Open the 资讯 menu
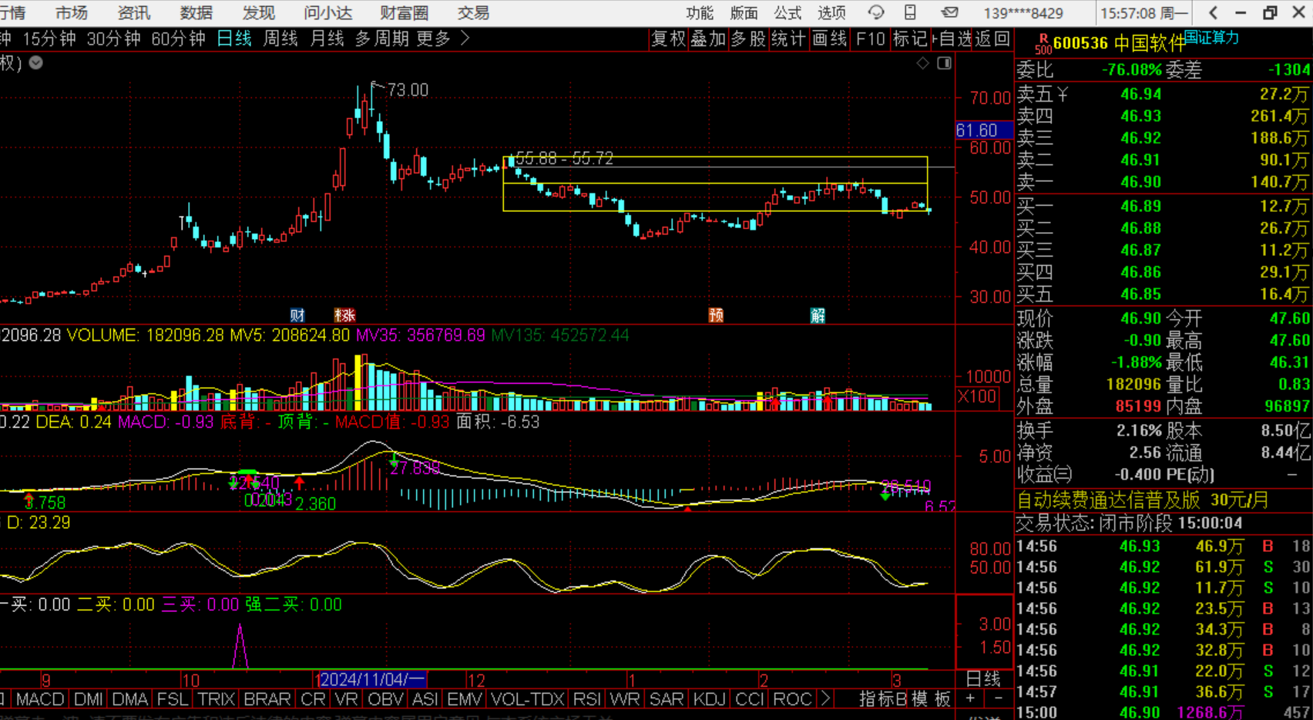This screenshot has height=720, width=1313. click(x=134, y=12)
